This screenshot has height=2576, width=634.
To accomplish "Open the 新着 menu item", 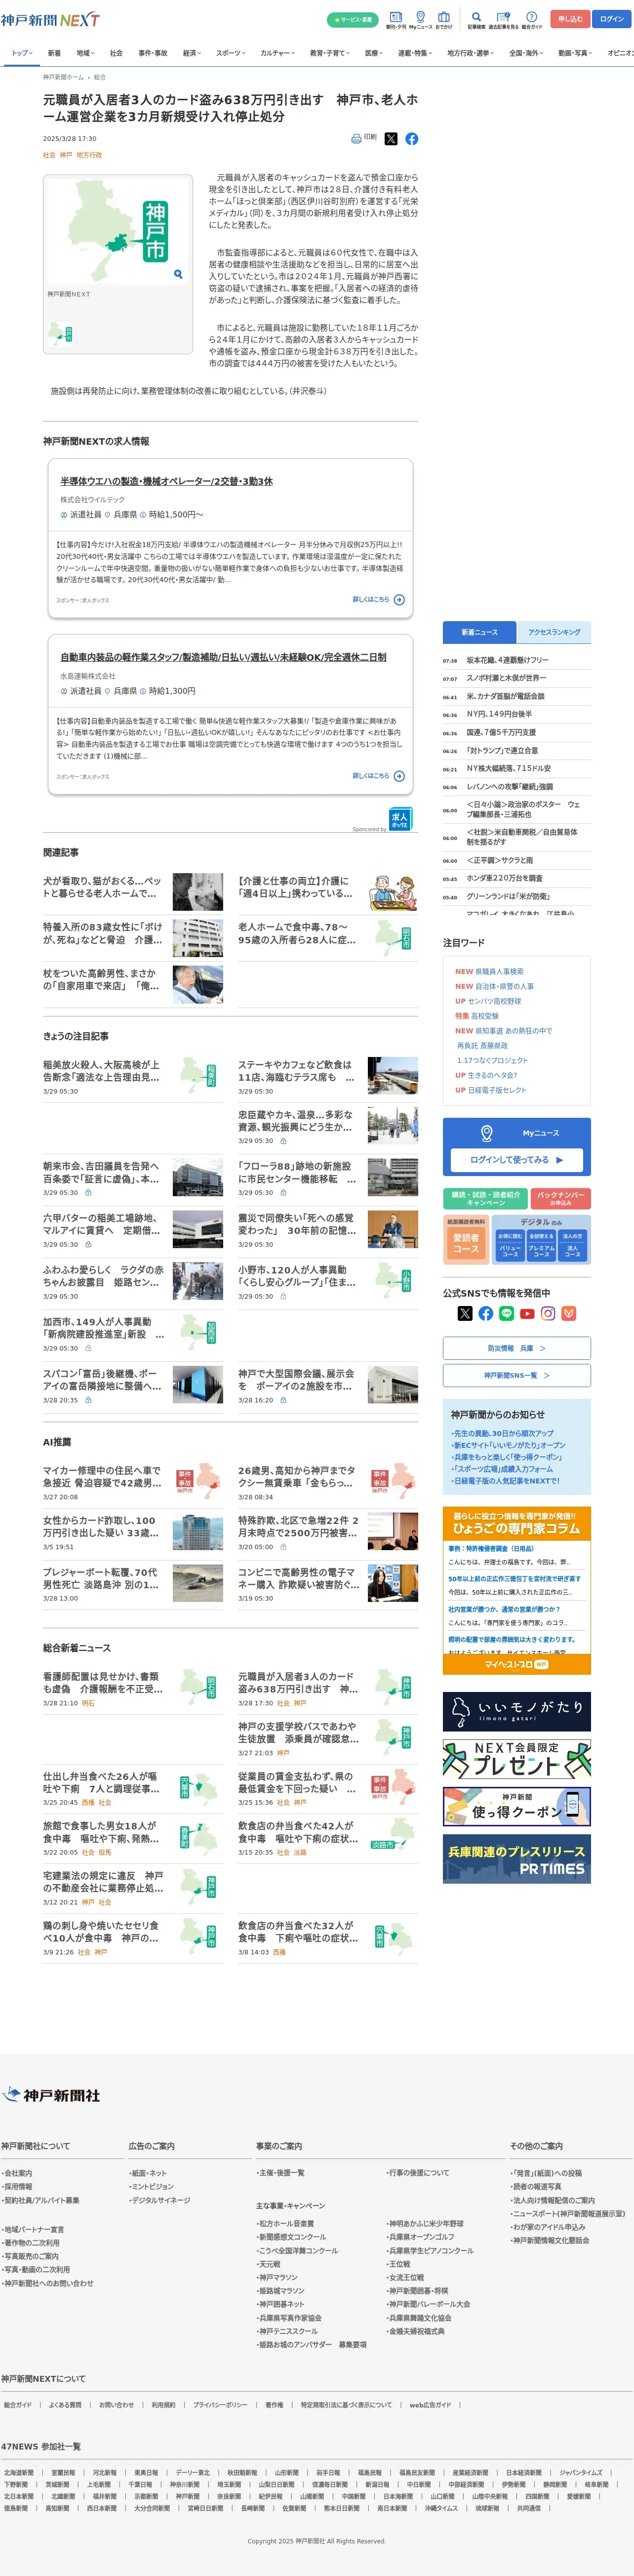I will pos(54,53).
